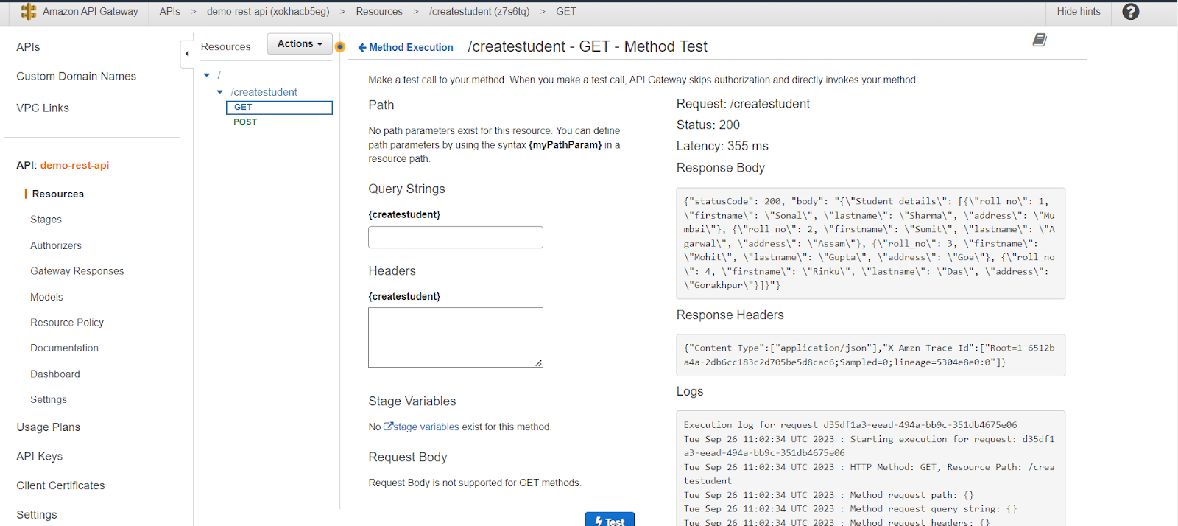
Task: Open the Actions dropdown
Action: 300,44
